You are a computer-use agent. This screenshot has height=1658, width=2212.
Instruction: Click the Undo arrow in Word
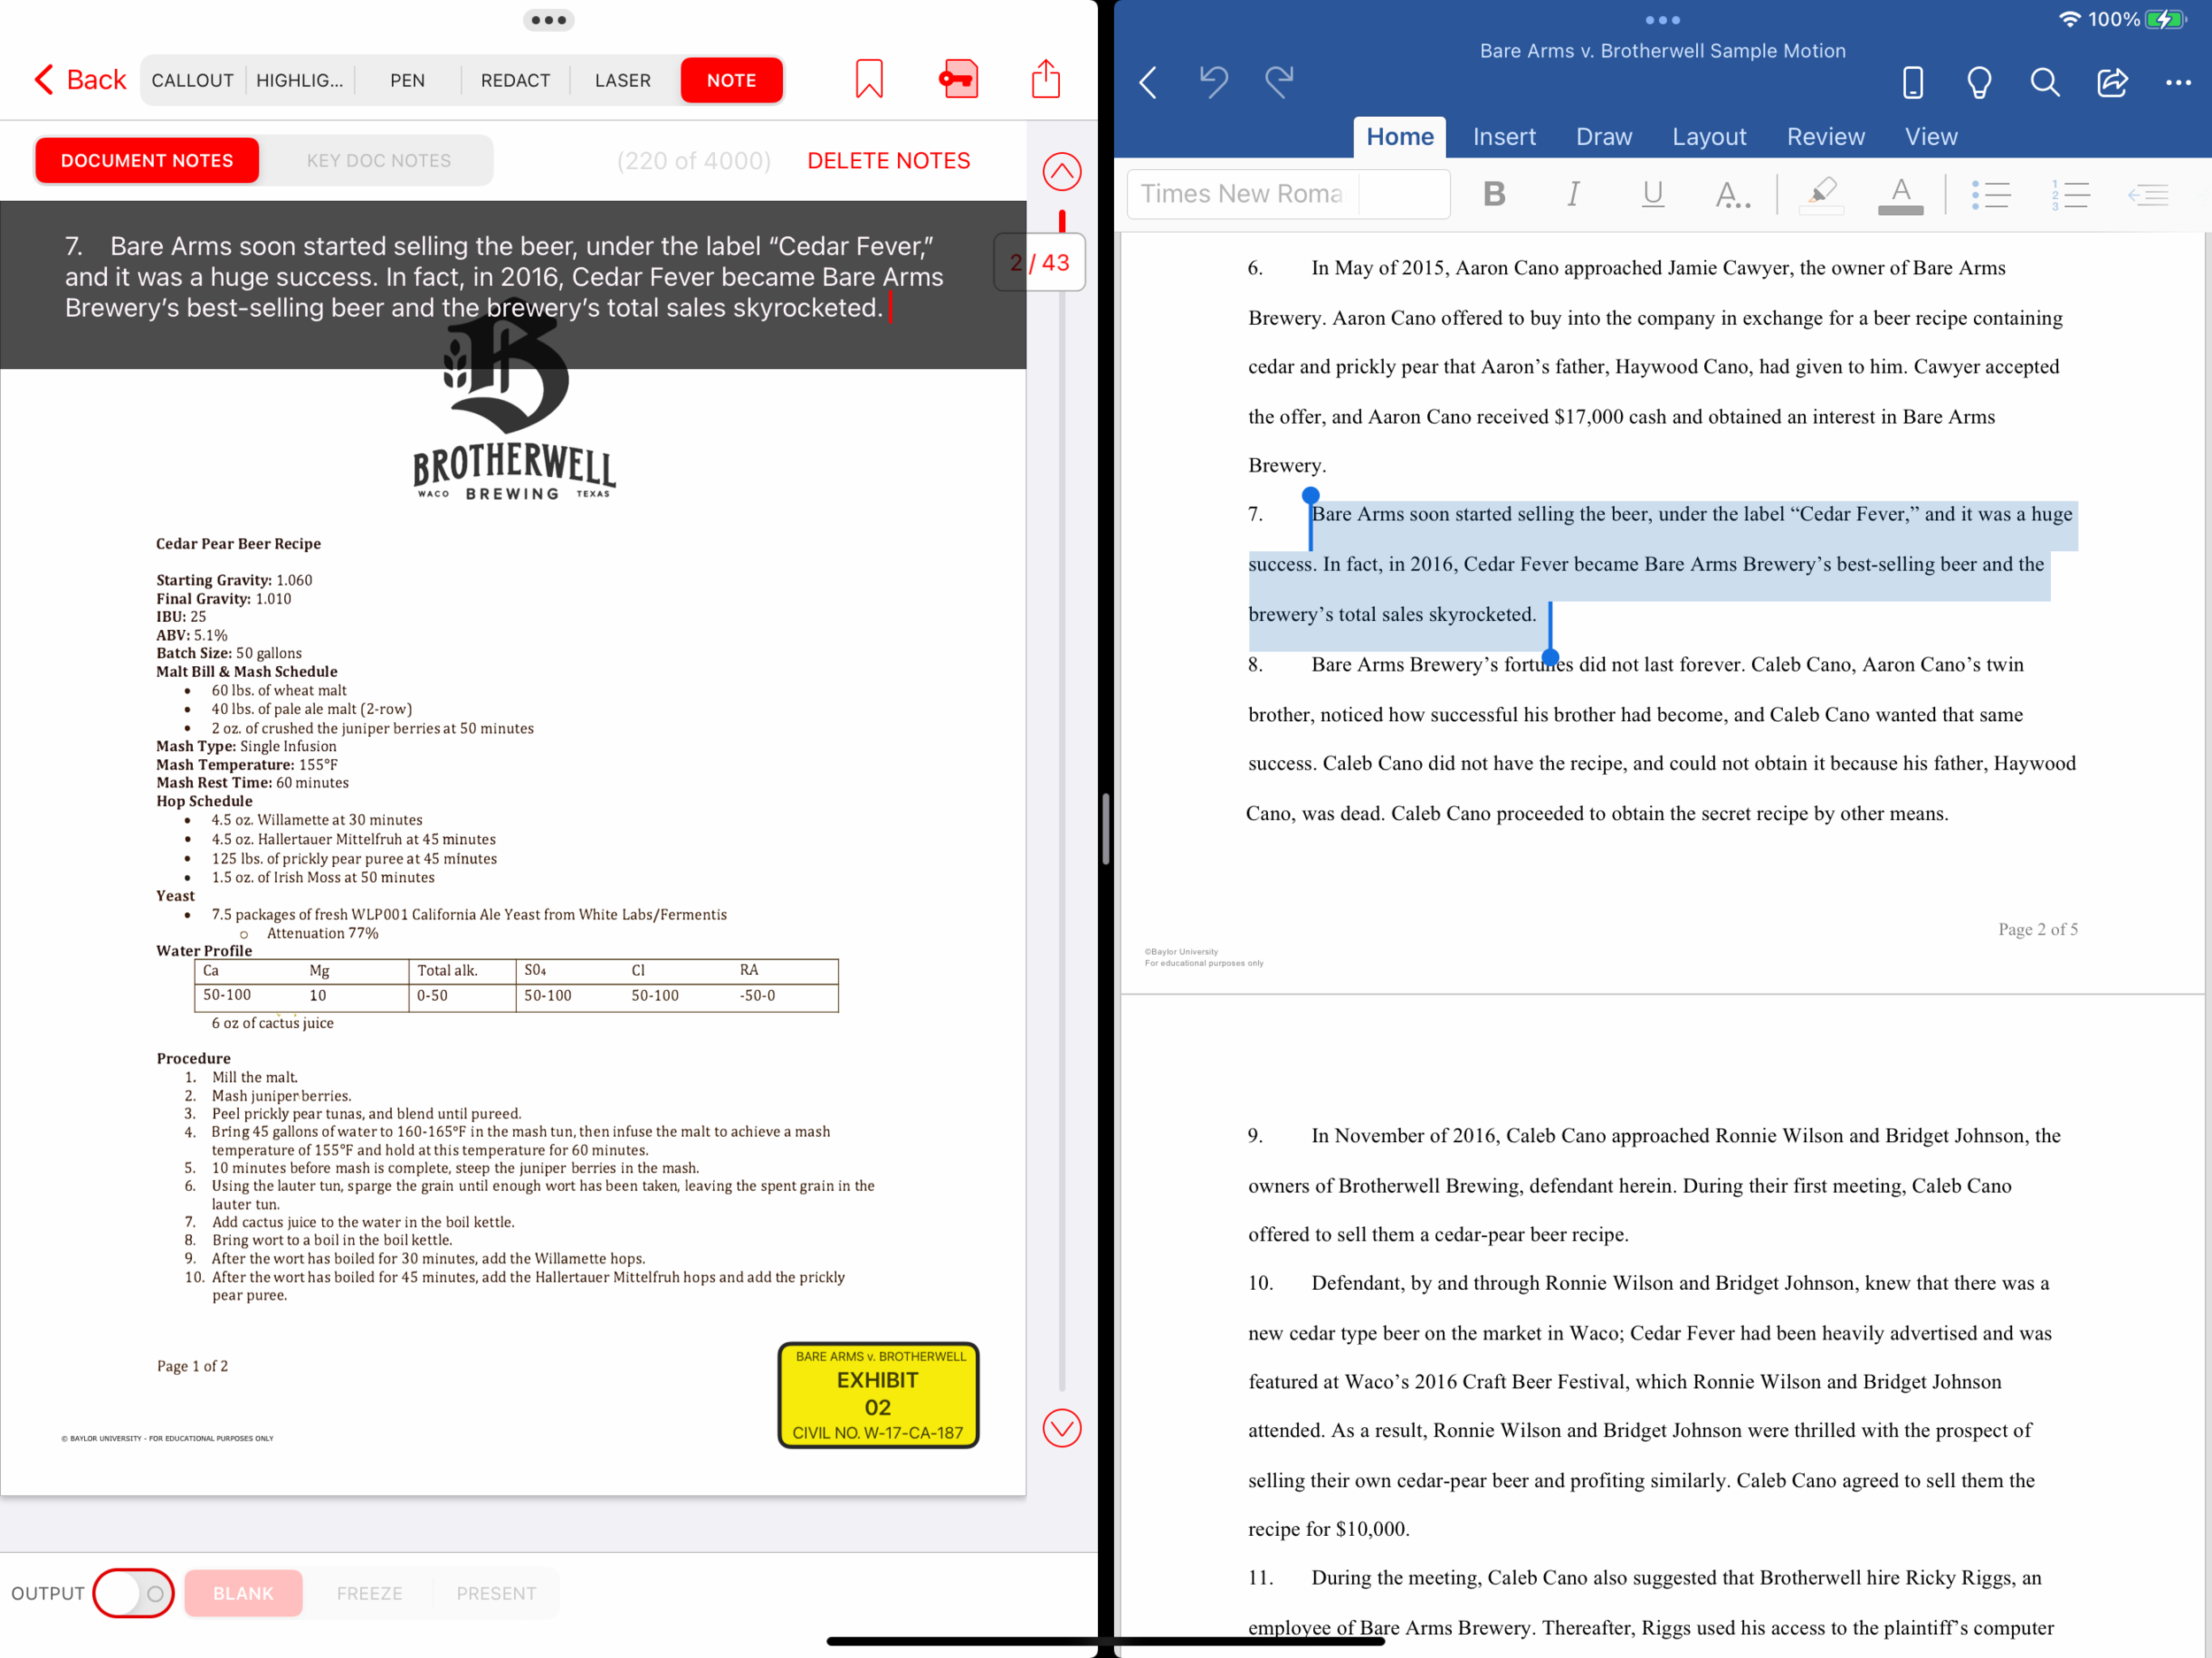[1213, 82]
